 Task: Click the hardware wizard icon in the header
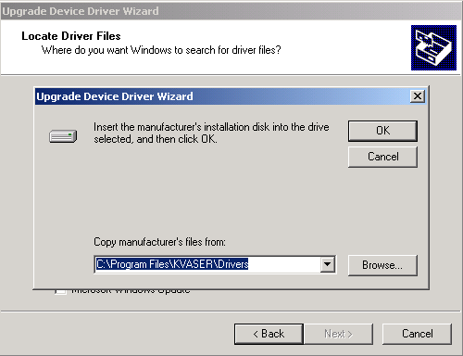click(433, 47)
